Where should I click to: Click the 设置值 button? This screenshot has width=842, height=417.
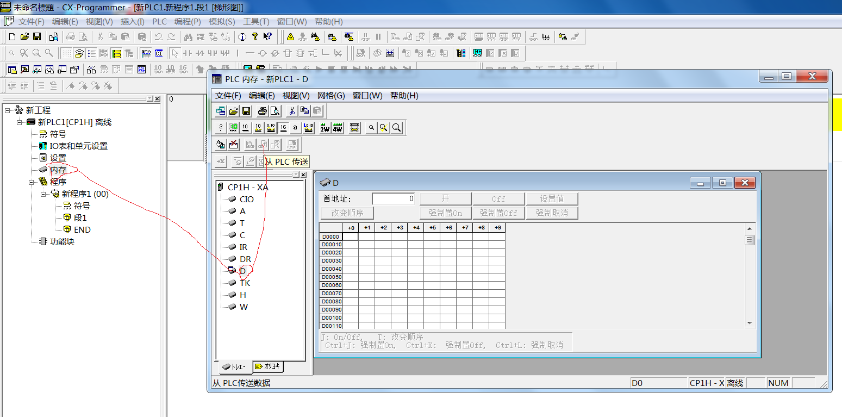coord(552,199)
